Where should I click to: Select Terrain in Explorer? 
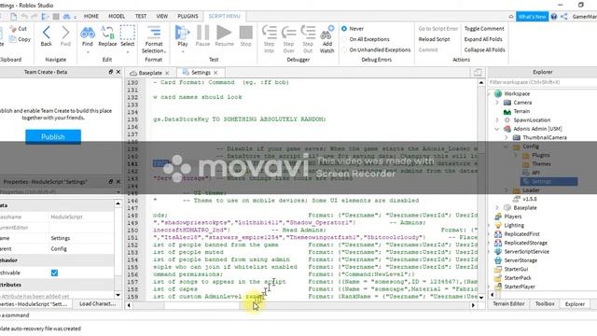(x=521, y=111)
